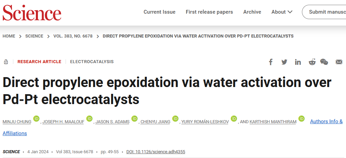Open Vol. 383, No. 6678 breadcrumb
Screen dimensions: 346x158
click(x=73, y=36)
